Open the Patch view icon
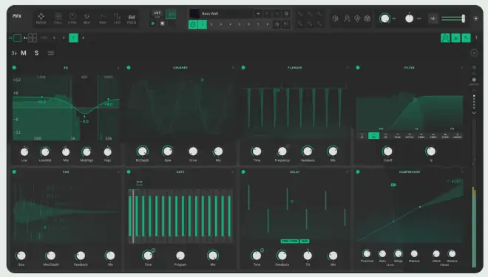488x277 pixels. pyautogui.click(x=41, y=18)
